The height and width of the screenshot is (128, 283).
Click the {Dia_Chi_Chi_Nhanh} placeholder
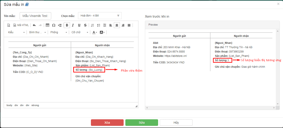pyautogui.click(x=36, y=57)
